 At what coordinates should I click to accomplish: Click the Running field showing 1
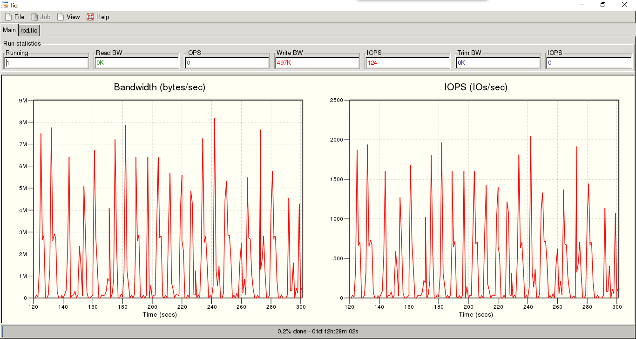tap(47, 62)
